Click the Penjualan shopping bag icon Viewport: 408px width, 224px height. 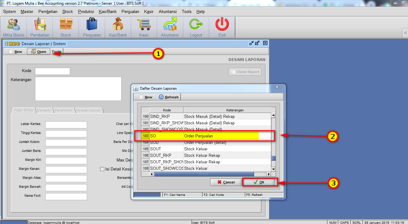pos(92,24)
